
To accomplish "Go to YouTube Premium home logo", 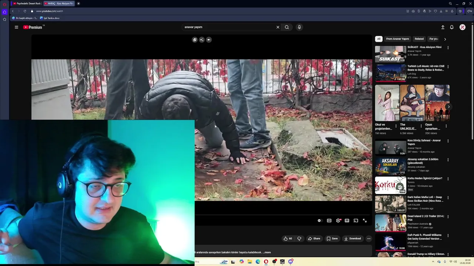I will click(33, 27).
